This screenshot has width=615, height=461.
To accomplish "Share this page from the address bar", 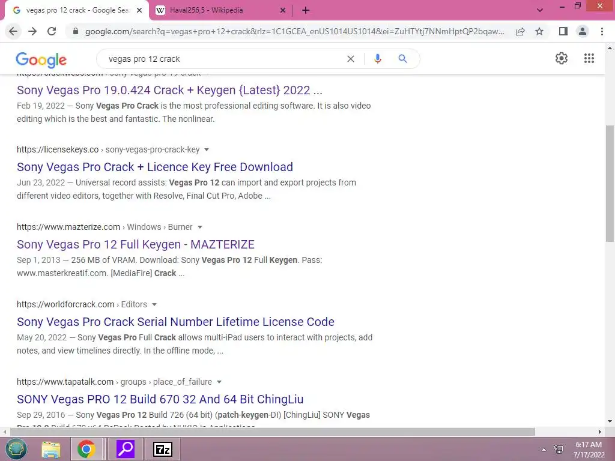I will tap(520, 31).
